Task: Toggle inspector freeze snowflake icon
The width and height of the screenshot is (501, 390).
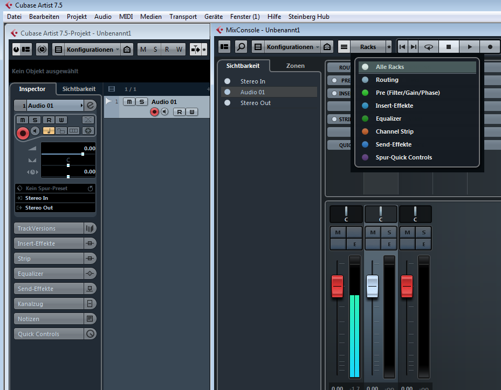Action: (x=88, y=130)
